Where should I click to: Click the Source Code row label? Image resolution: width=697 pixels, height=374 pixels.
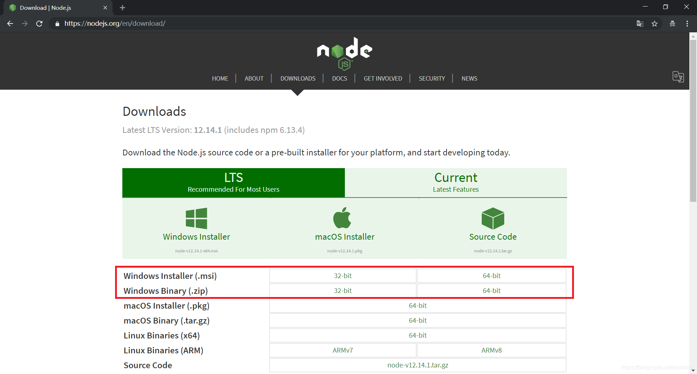point(148,365)
